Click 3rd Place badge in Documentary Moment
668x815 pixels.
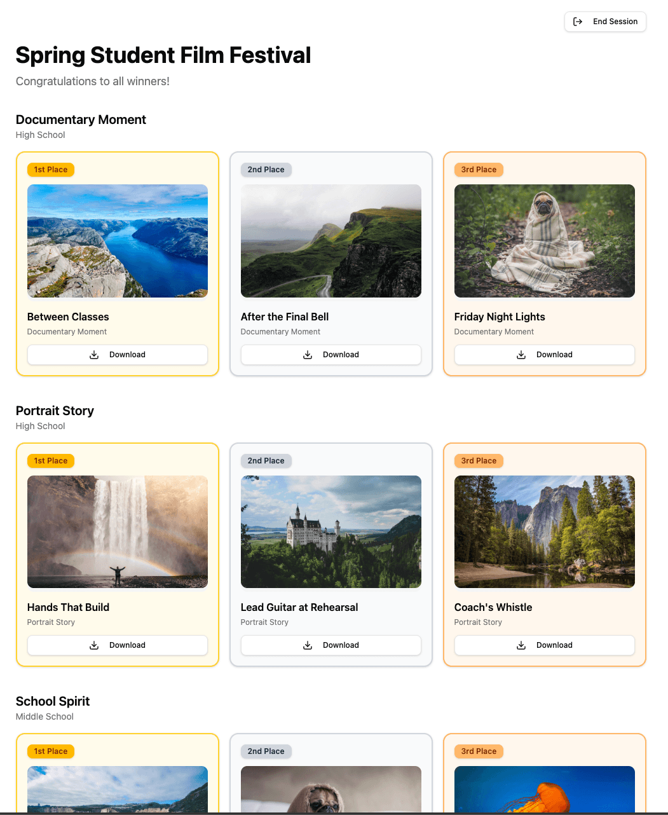pyautogui.click(x=479, y=170)
